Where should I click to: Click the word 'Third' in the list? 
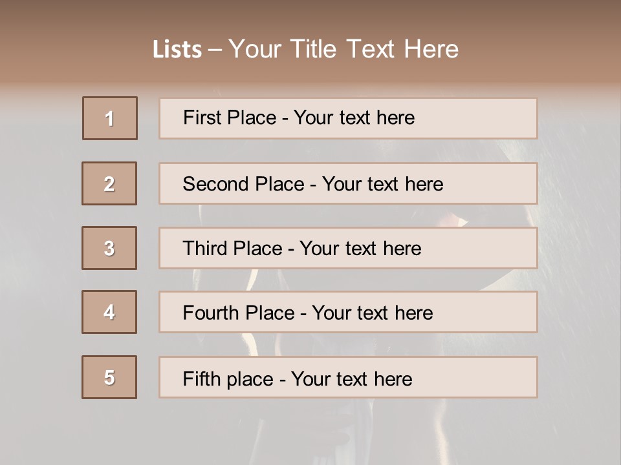pos(204,249)
